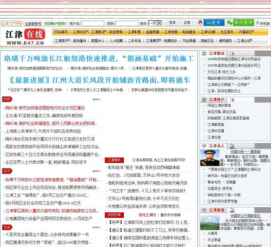The height and width of the screenshot is (247, 271).
Task: Open mobile version phone icon
Action: click(257, 23)
